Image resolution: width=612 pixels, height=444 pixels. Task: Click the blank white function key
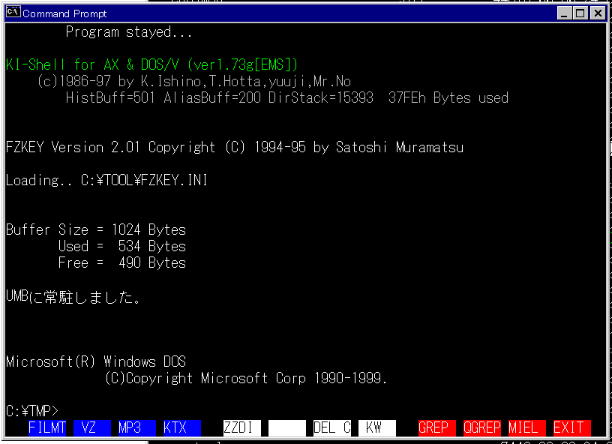point(287,427)
